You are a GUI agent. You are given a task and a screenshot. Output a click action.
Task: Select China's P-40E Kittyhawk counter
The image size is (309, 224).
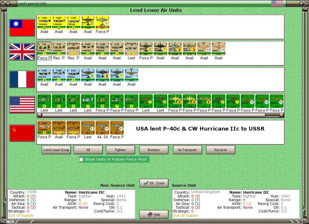coord(73,22)
